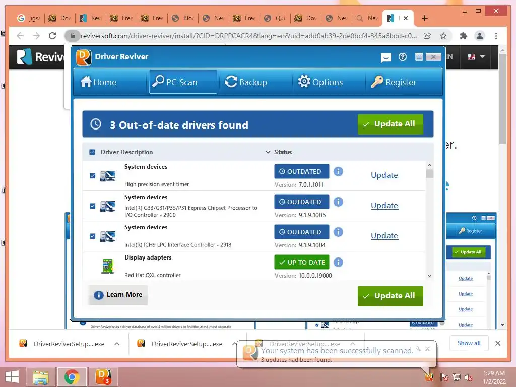Viewport: 516px width, 387px height.
Task: Click the Learn More button
Action: point(118,295)
